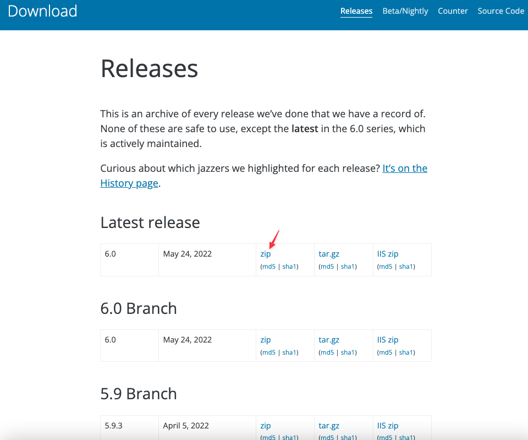Select the 6.0 version cell under 6.0 Branch

coord(129,346)
